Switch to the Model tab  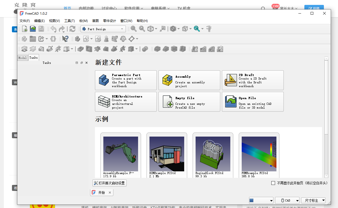click(23, 58)
